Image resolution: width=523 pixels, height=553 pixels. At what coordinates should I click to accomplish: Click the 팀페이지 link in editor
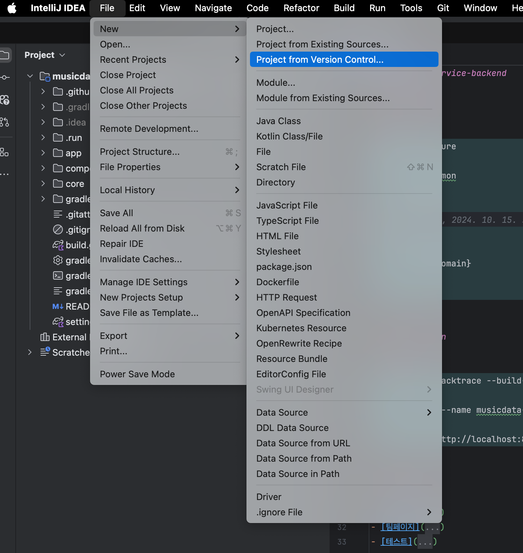click(x=400, y=527)
